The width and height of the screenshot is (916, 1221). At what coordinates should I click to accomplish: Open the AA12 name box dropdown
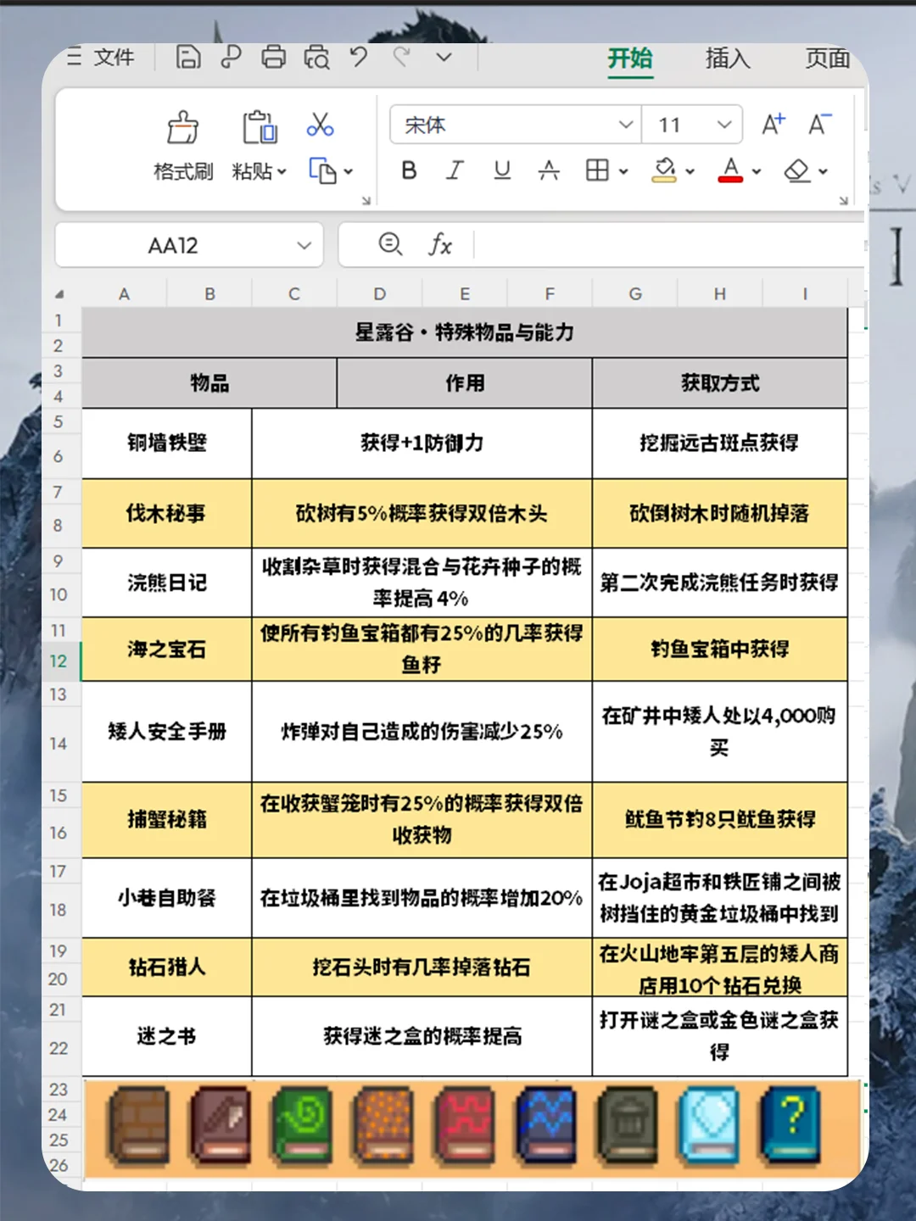(x=304, y=245)
